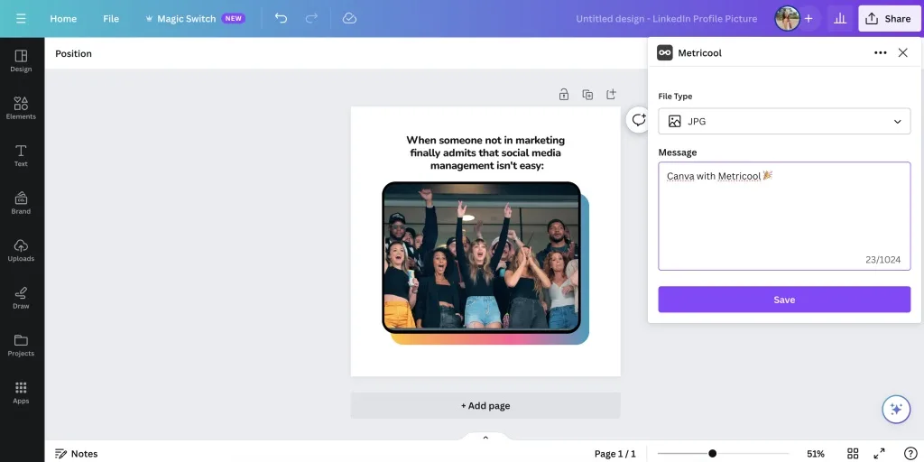Click the Page 1 / 1 indicator
Viewport: 924px width, 462px height.
click(x=615, y=453)
